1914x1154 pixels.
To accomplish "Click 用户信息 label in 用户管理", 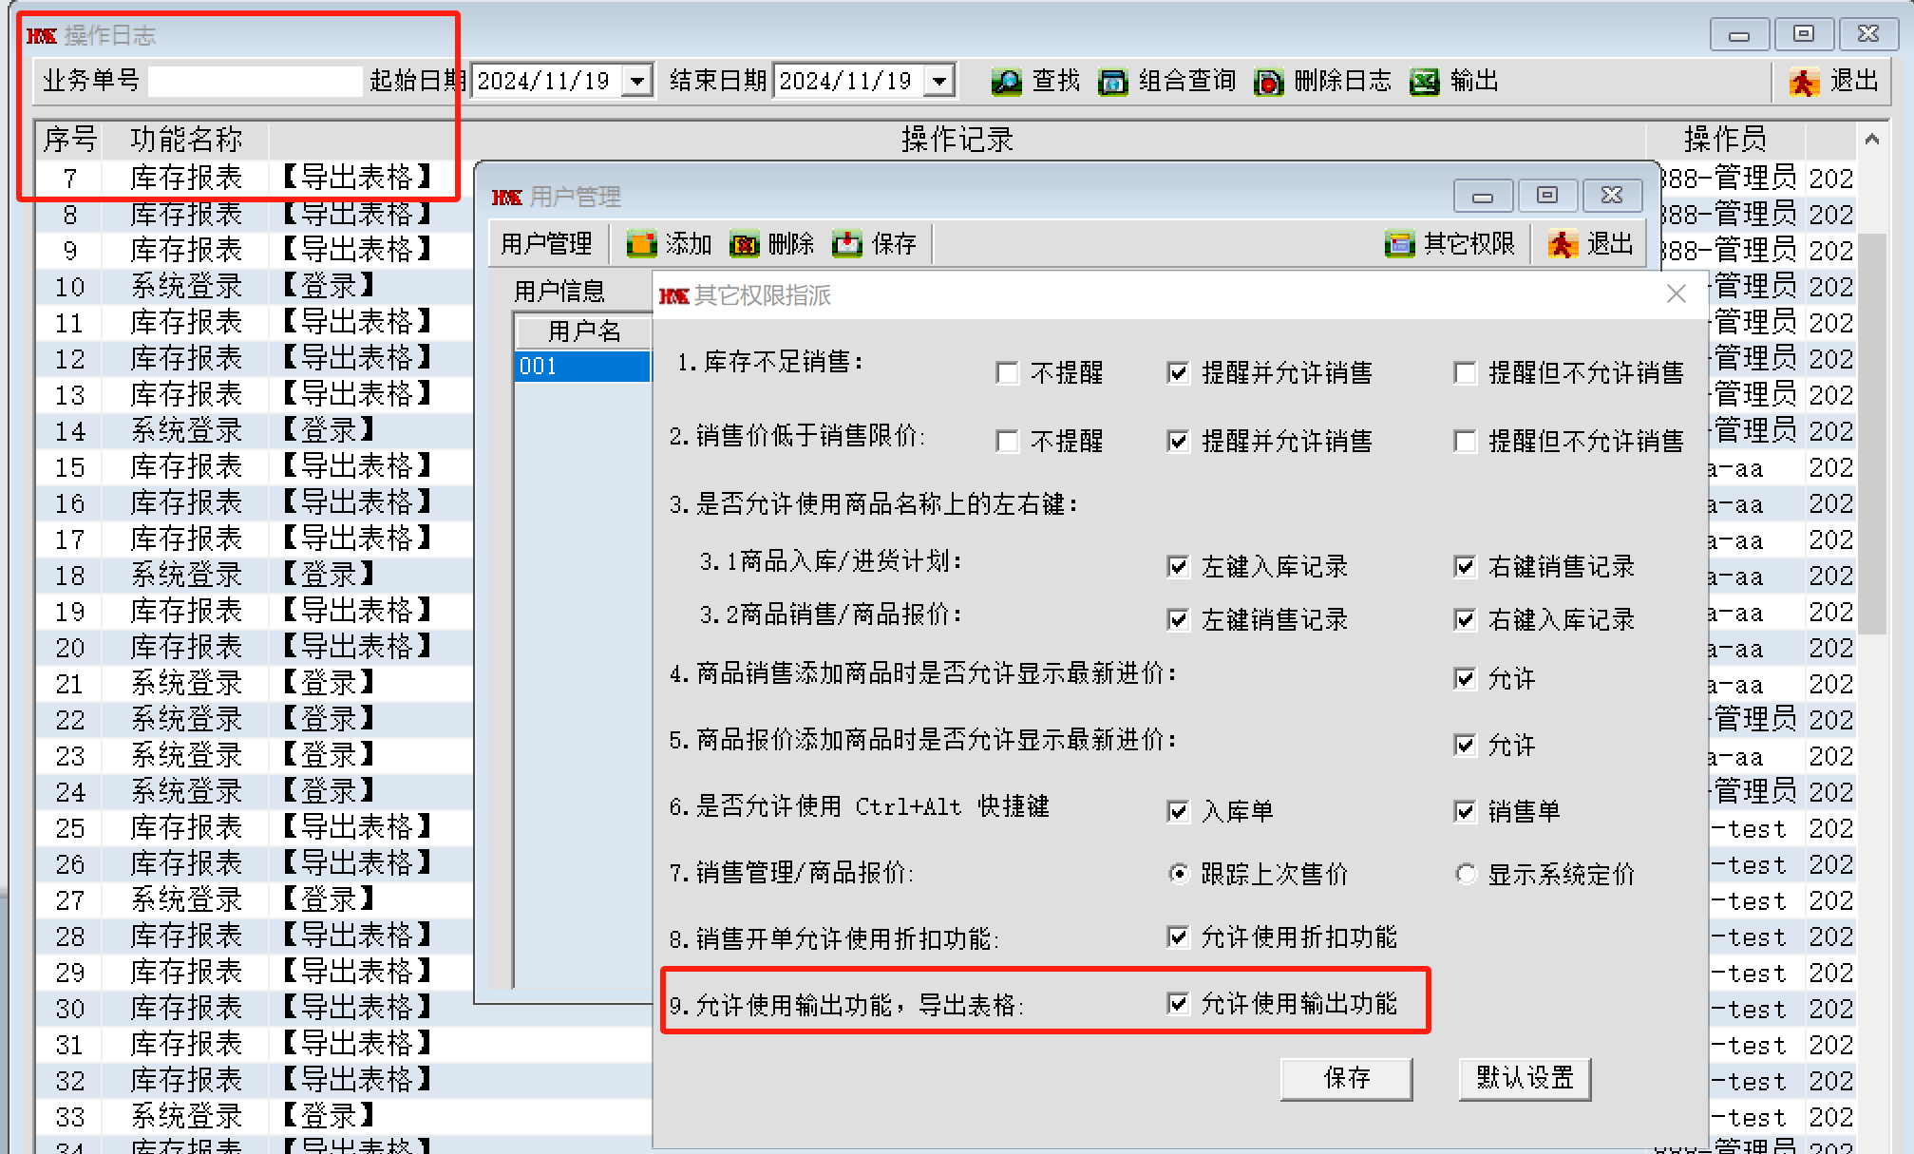I will [559, 292].
